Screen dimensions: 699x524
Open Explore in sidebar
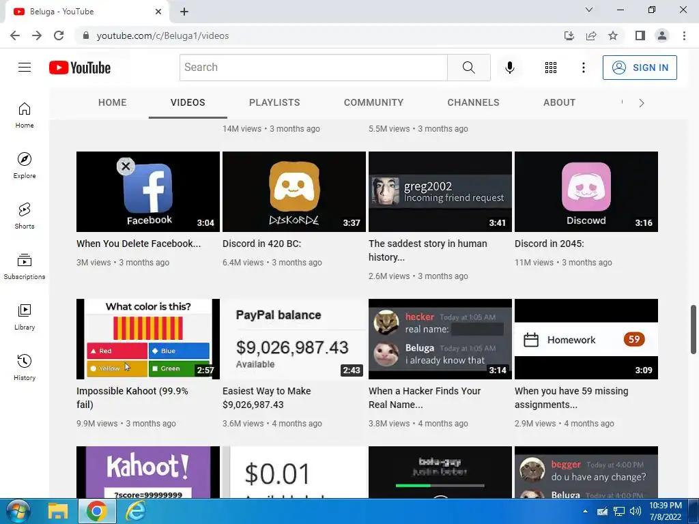tap(25, 165)
